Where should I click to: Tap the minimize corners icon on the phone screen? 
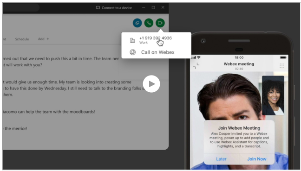point(196,66)
